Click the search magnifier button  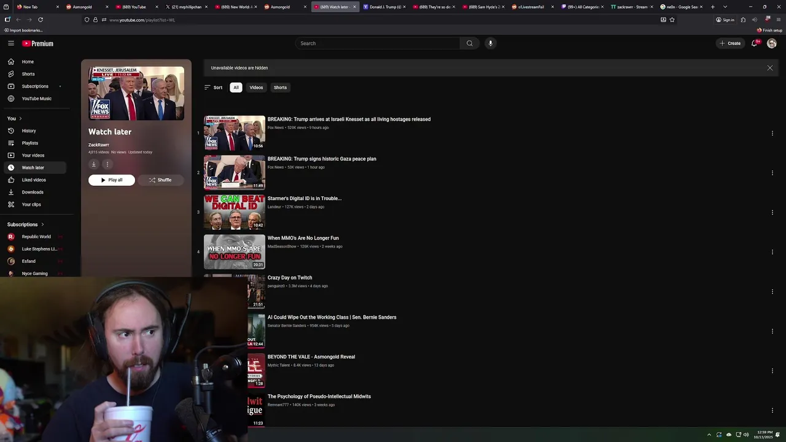tap(470, 43)
